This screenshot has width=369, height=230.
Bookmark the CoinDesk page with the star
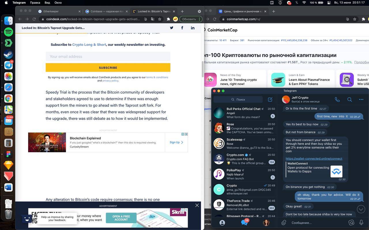pos(160,19)
